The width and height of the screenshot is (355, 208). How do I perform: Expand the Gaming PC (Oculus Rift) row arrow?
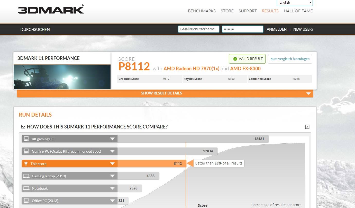(112, 151)
